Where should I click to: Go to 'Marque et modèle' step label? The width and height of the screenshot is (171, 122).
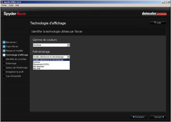pyautogui.click(x=14, y=51)
